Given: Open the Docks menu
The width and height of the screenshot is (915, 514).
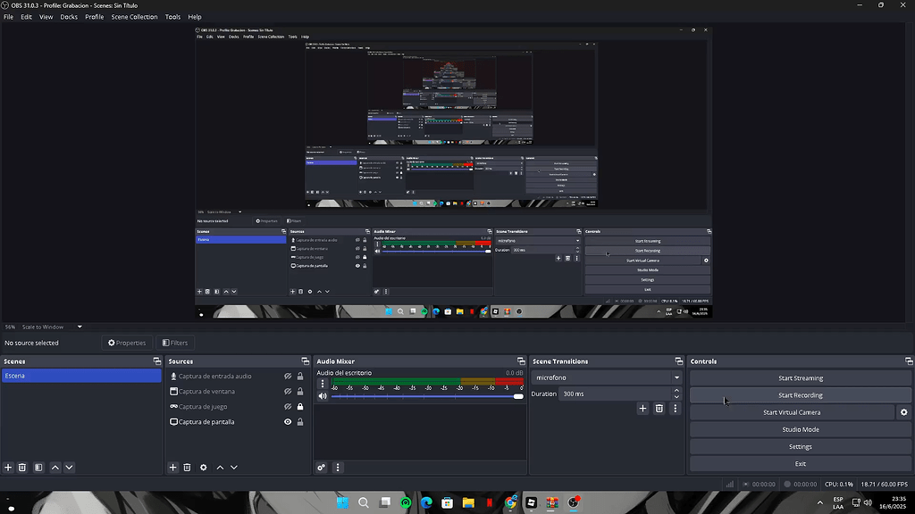Looking at the screenshot, I should coord(69,17).
